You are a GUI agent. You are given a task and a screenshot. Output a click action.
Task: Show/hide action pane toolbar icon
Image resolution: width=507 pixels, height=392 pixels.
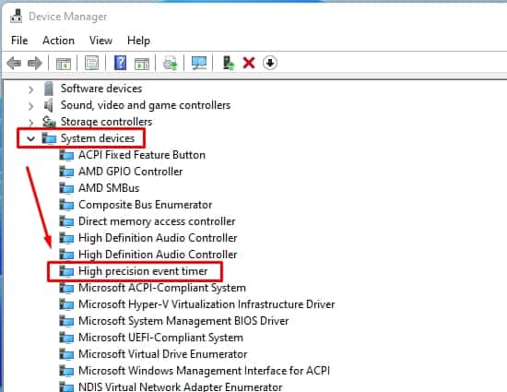[142, 64]
